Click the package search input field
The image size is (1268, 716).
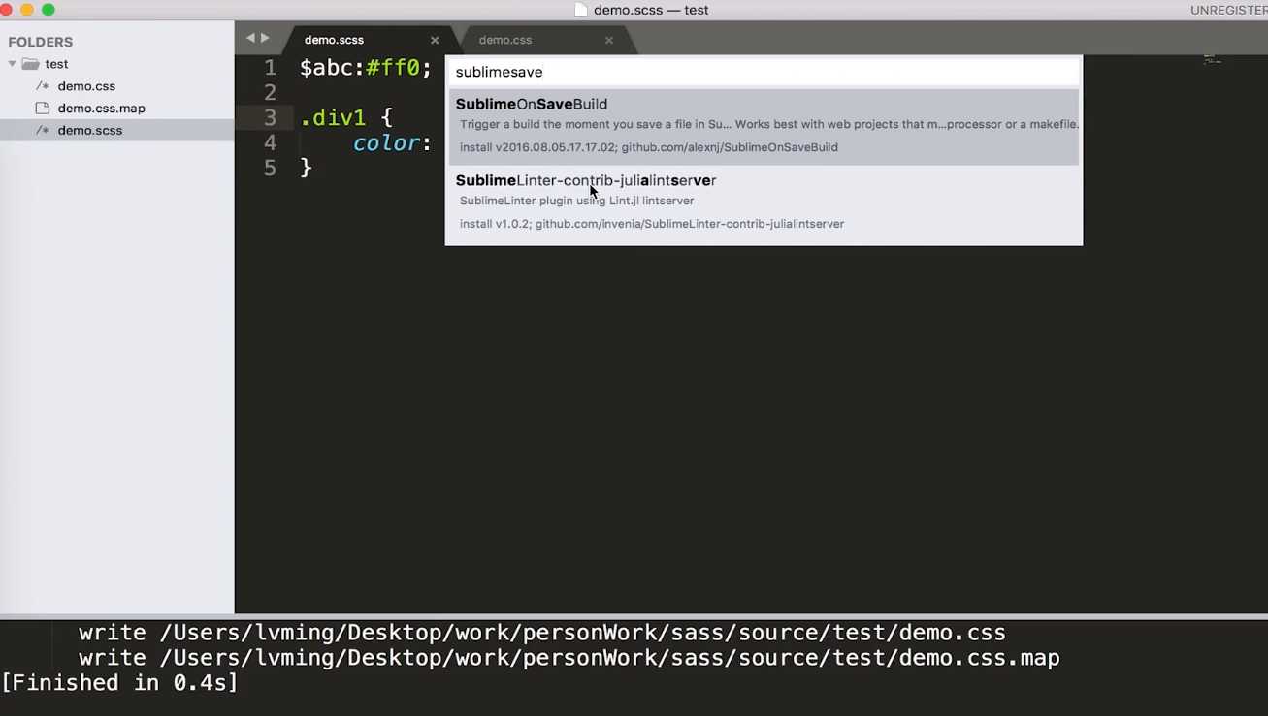764,72
